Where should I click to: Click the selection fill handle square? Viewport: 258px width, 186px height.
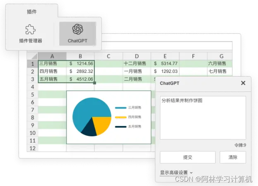[x=95, y=83]
